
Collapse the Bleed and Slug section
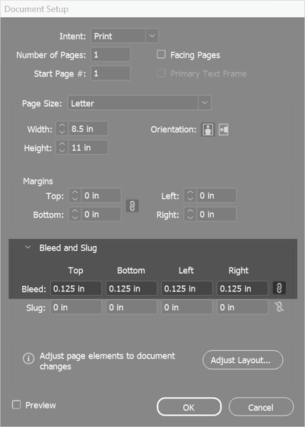pos(28,247)
